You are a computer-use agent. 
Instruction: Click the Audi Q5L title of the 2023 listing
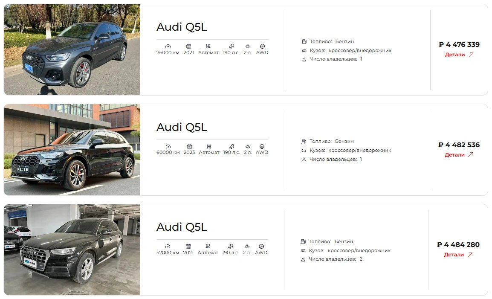tap(182, 127)
